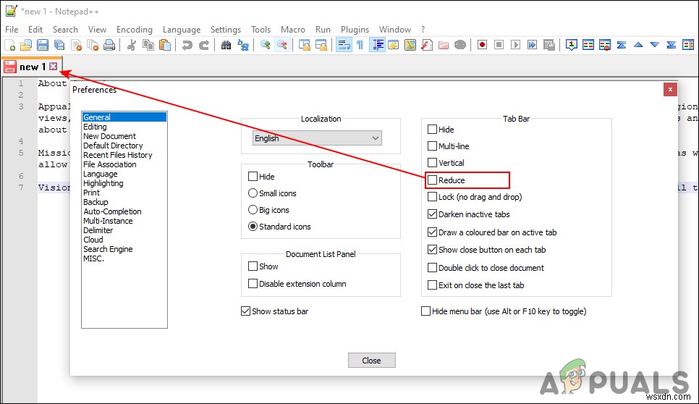Uncheck Draw a coloured bar on active tab
This screenshot has height=404, width=699.
click(x=432, y=232)
